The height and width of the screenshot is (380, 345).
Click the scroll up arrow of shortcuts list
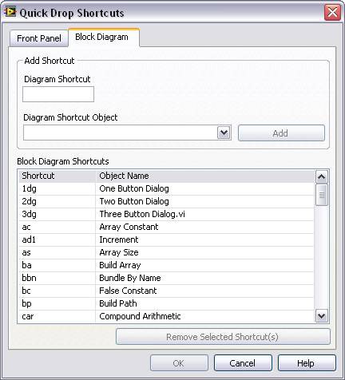(322, 176)
